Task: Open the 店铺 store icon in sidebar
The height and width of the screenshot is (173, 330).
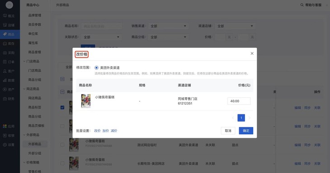Action: click(5, 25)
